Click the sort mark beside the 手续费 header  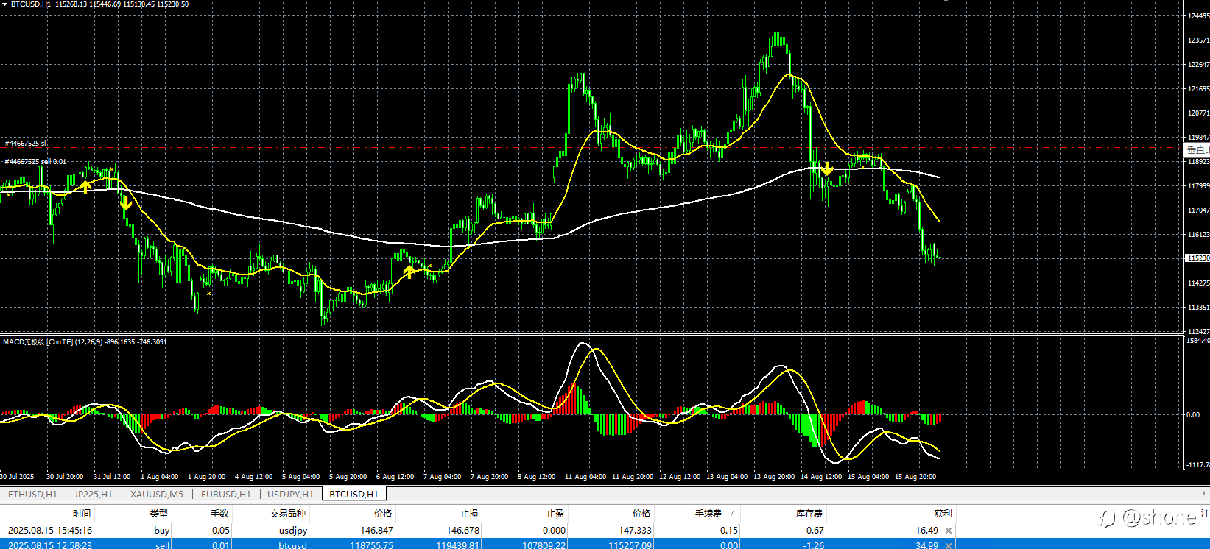coord(731,514)
